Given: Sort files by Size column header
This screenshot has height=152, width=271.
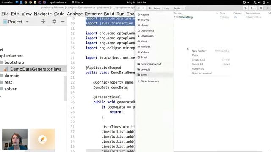Looking at the screenshot, I should (x=222, y=13).
